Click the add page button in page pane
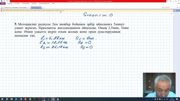The image size is (180, 101). 177,10
